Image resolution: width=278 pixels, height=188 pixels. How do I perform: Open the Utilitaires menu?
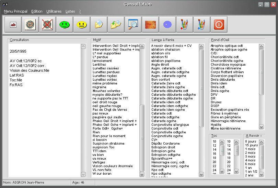coord(54,12)
